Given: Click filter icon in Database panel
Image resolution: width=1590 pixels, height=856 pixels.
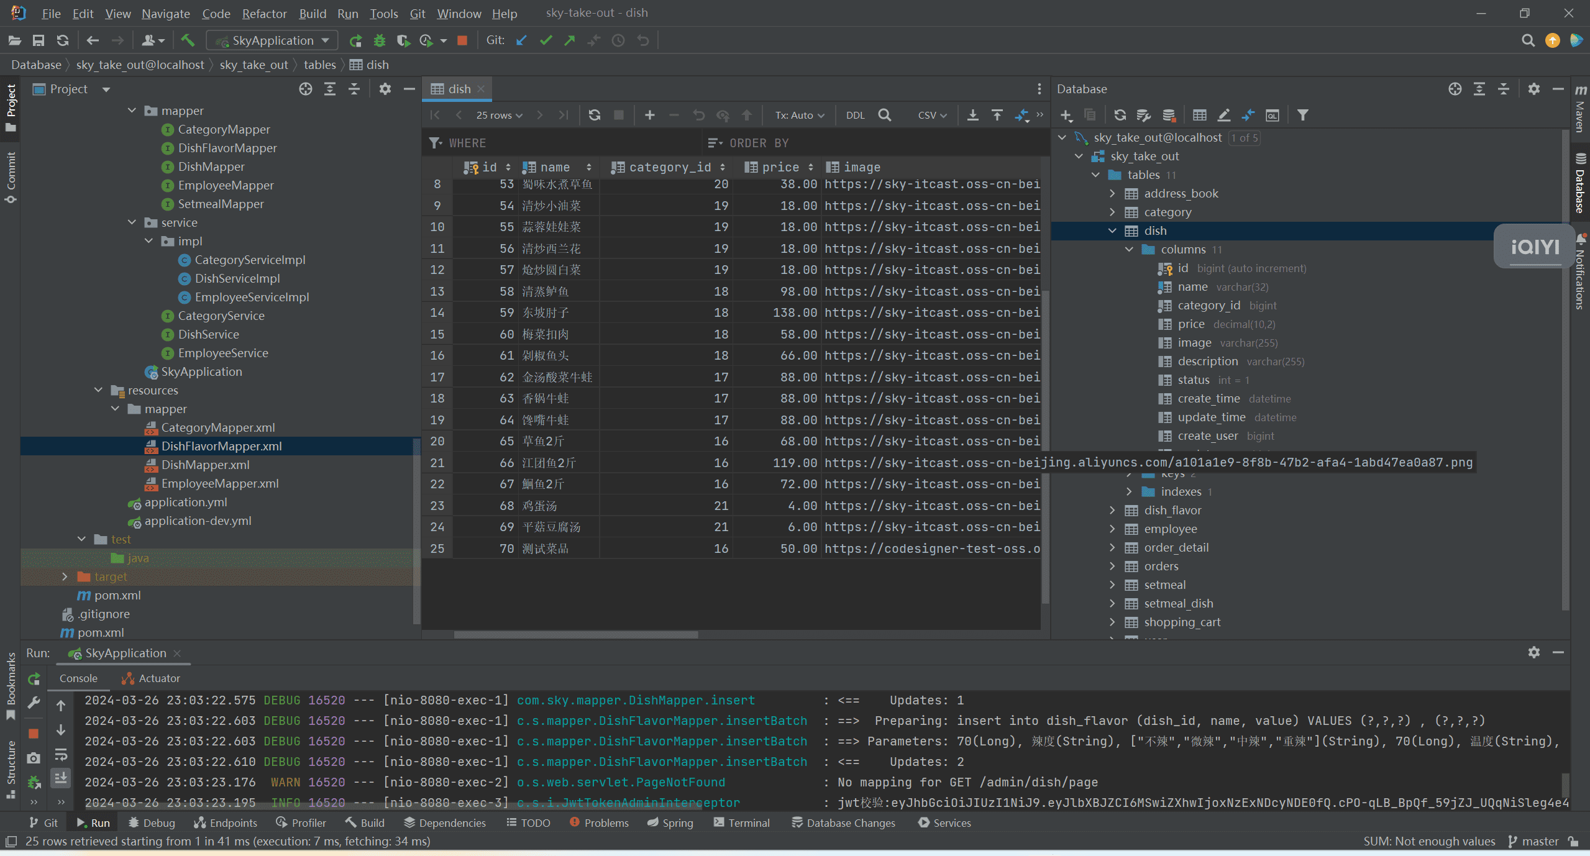Looking at the screenshot, I should (x=1303, y=115).
